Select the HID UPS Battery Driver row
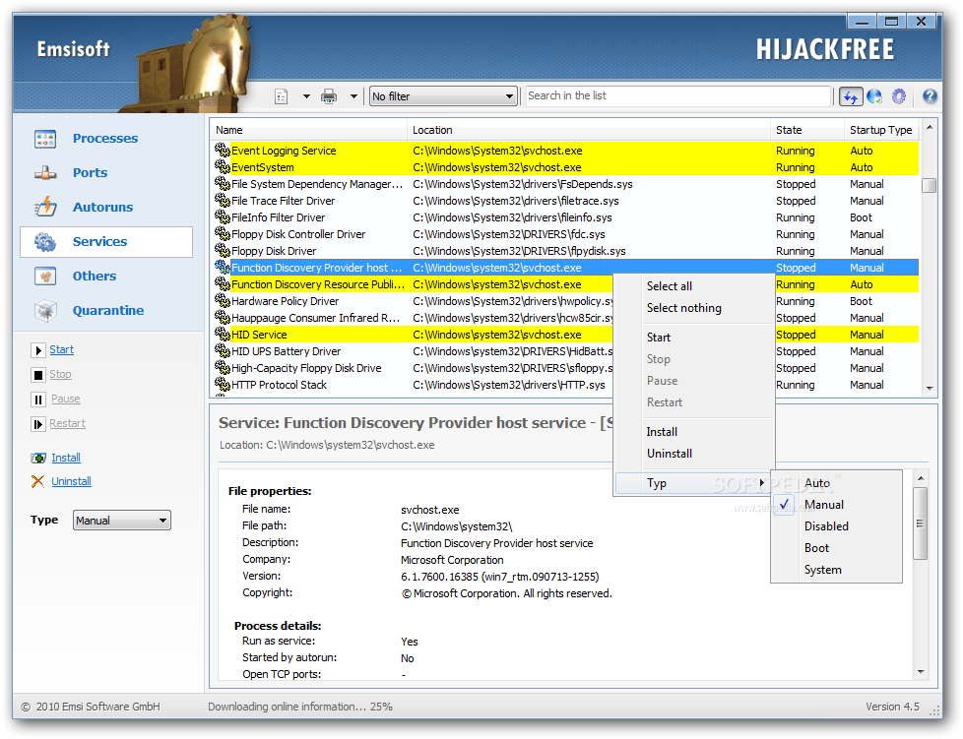The height and width of the screenshot is (739, 963). pos(414,351)
